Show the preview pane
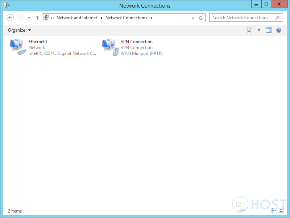This screenshot has width=290, height=218. 269,30
